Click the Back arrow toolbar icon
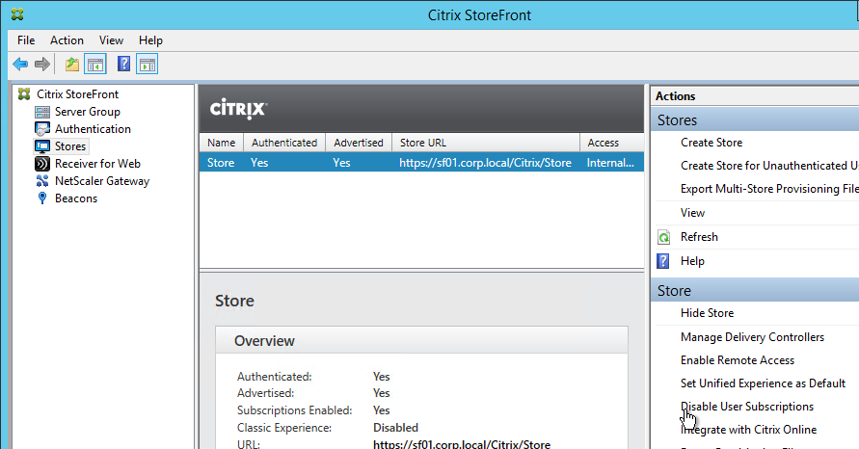The height and width of the screenshot is (449, 859). (x=20, y=64)
